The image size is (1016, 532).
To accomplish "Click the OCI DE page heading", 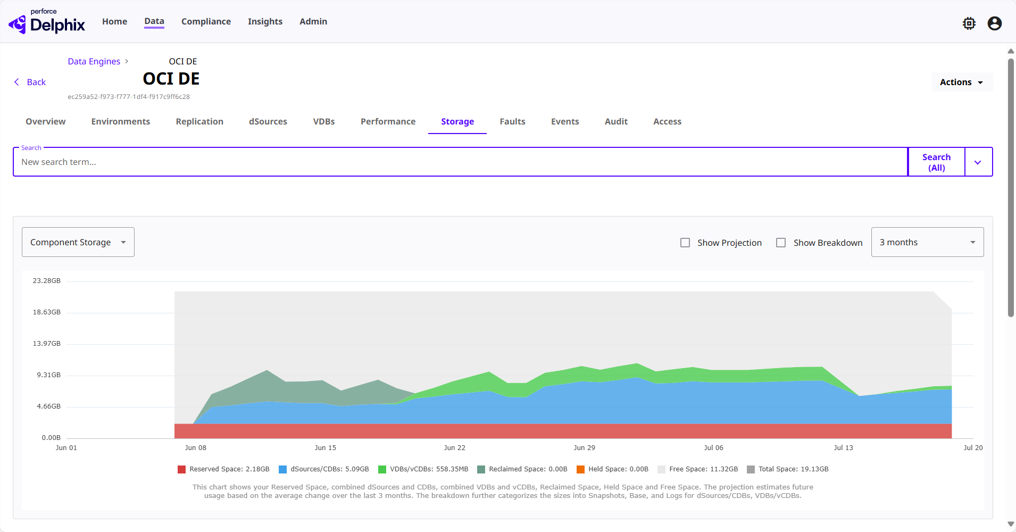I will click(x=171, y=79).
